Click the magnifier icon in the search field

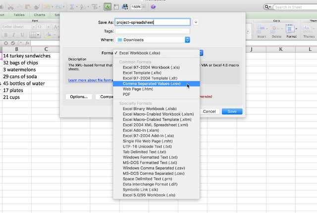coord(267,7)
